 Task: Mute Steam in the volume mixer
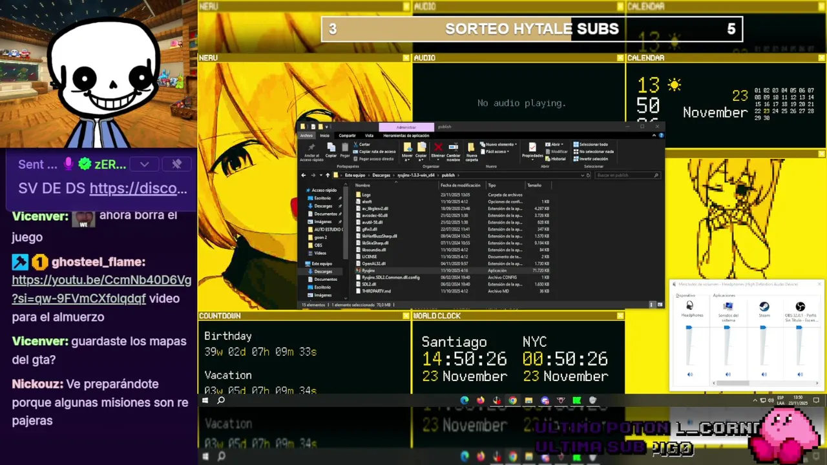(764, 374)
